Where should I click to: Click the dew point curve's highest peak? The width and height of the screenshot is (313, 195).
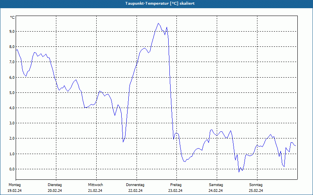[x=158, y=23]
